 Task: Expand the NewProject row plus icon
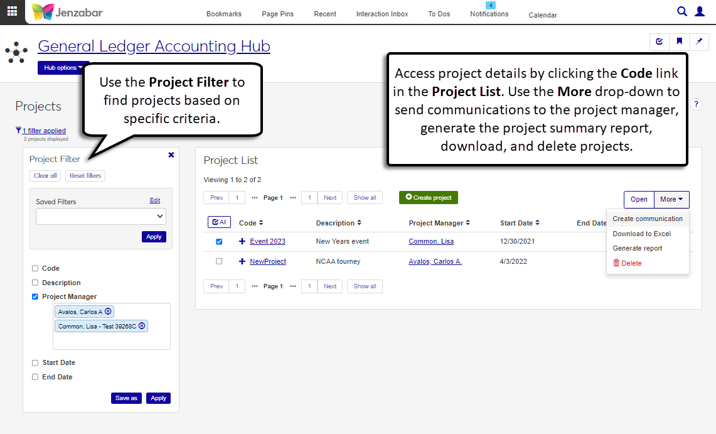[242, 261]
